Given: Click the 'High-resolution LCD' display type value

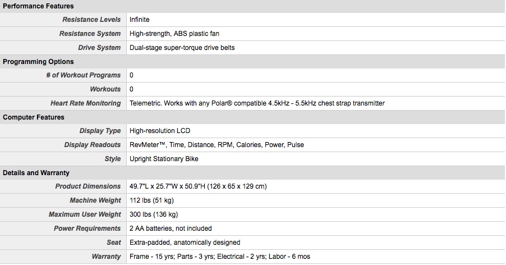Looking at the screenshot, I should click(x=160, y=131).
